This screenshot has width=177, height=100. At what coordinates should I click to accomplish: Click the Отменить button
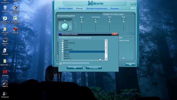(94, 68)
